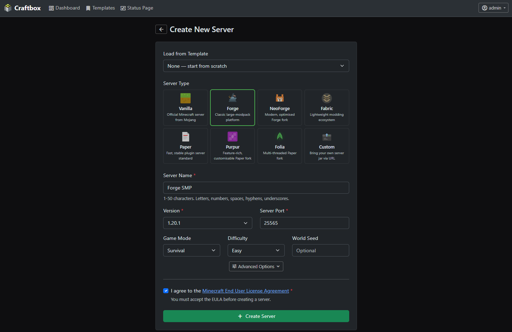Choose the NeoForge server type card
This screenshot has width=512, height=332.
(x=280, y=108)
